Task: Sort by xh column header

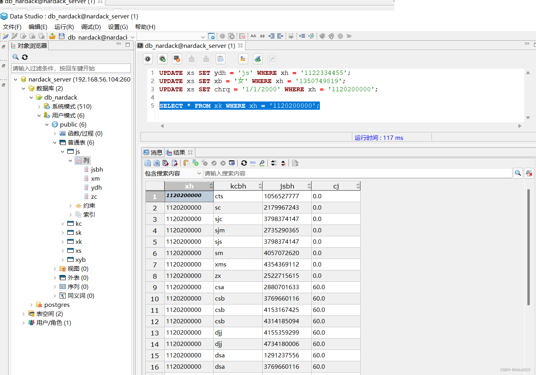Action: click(x=189, y=186)
